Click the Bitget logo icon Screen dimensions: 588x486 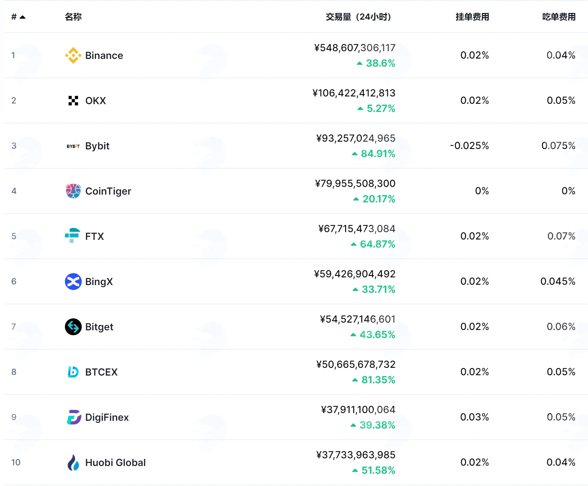[x=73, y=327]
